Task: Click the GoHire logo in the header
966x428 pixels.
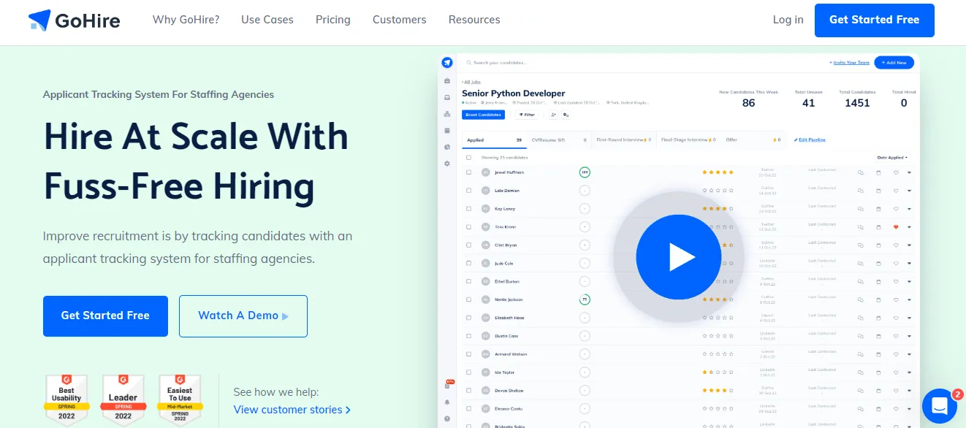Action: click(74, 20)
